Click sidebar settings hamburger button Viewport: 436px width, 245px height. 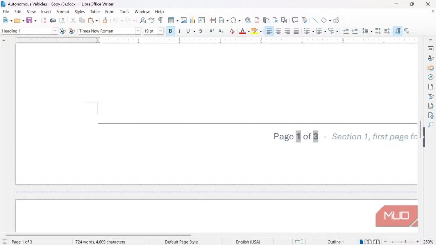coord(431,40)
